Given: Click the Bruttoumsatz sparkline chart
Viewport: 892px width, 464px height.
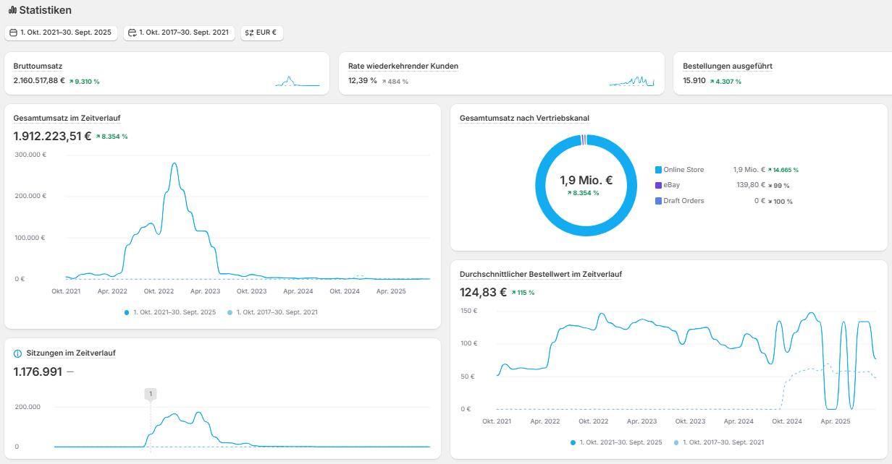Looking at the screenshot, I should point(297,82).
